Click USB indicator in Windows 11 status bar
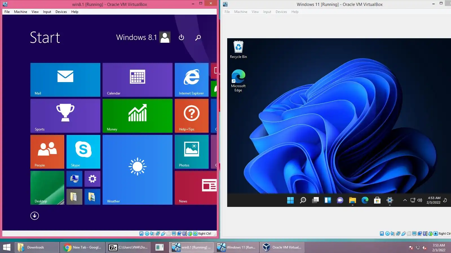Screen dimensions: 451x253 coord(403,234)
